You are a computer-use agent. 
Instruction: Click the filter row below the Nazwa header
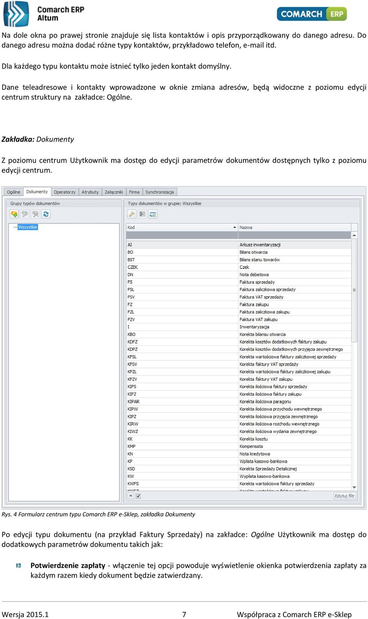point(294,235)
